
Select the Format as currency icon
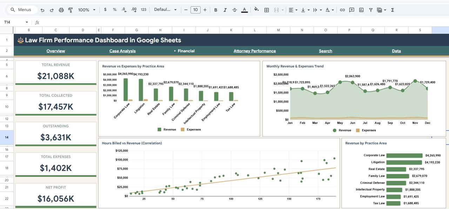tap(105, 10)
